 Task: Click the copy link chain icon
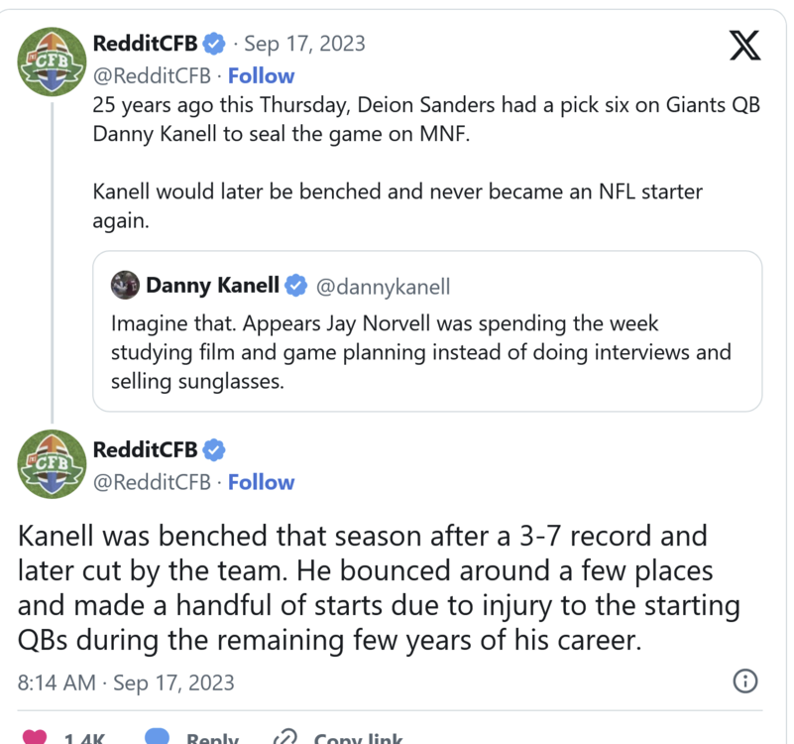point(285,737)
